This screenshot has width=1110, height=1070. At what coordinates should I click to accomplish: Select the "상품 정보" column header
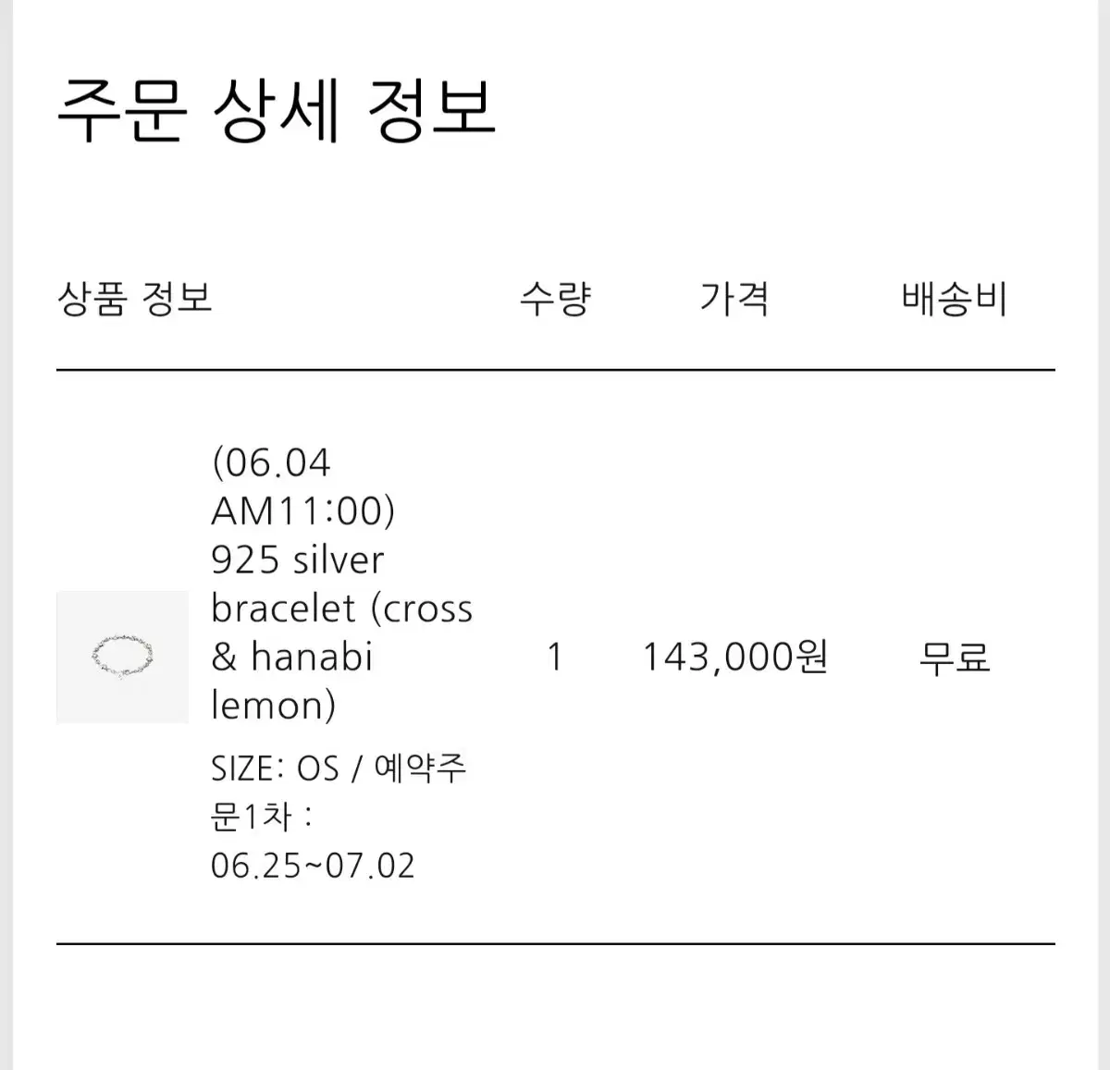(x=135, y=299)
